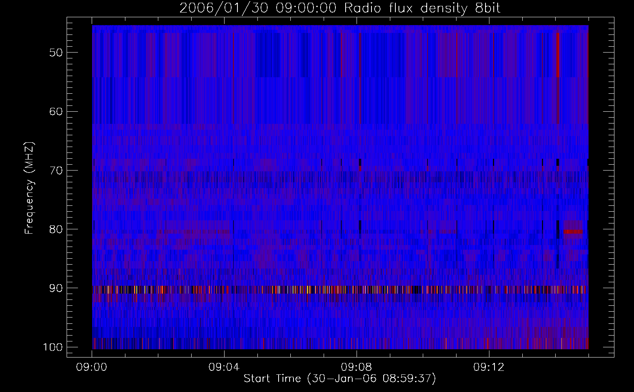Click the "50" frequency tick label

click(56, 53)
